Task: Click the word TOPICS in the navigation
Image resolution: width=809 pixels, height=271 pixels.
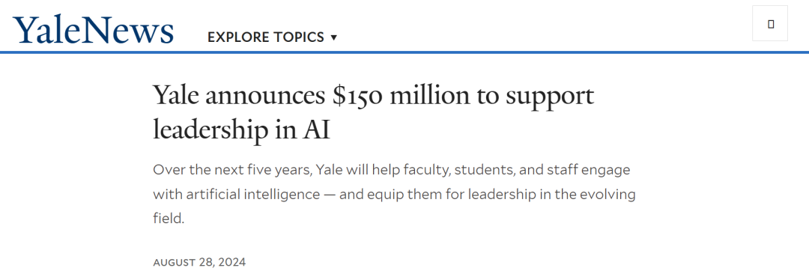Action: [x=299, y=37]
